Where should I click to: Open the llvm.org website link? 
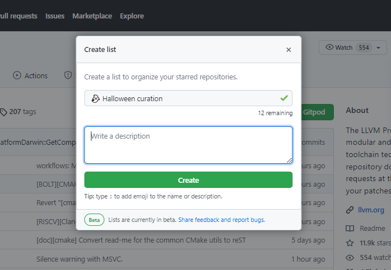[371, 210]
